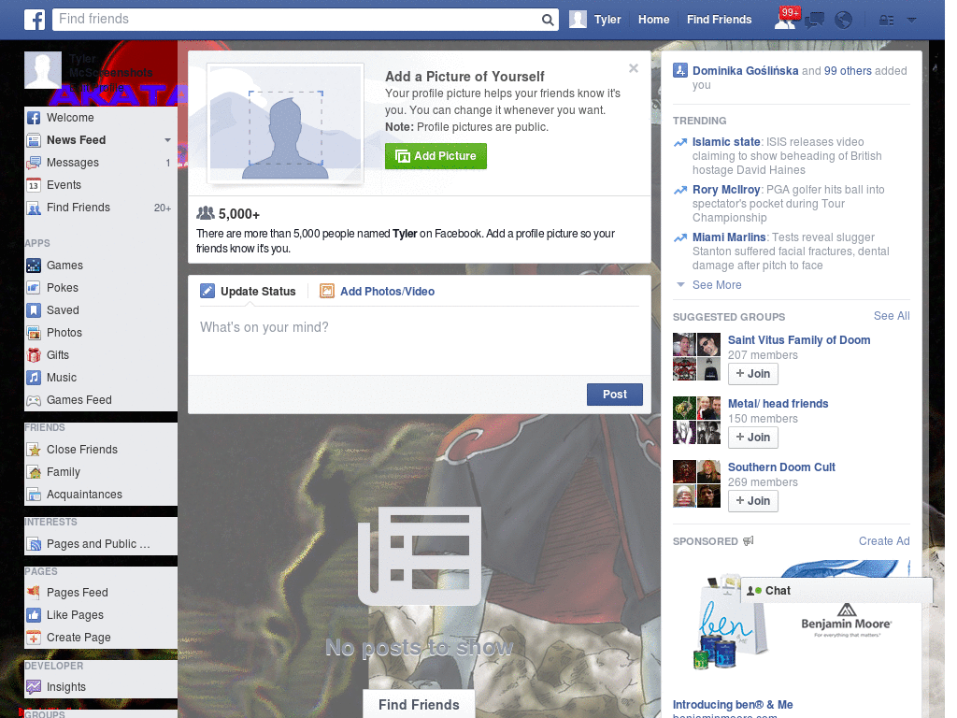957x718 pixels.
Task: Click the Facebook logo icon
Action: coord(35,20)
